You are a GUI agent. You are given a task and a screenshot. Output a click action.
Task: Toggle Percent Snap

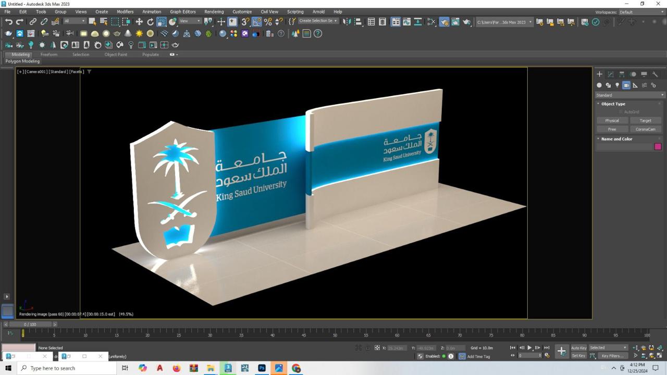(268, 22)
